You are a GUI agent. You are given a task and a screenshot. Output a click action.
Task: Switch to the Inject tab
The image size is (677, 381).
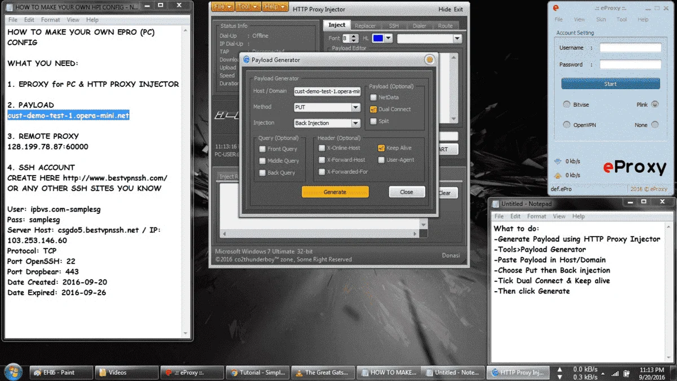point(337,25)
